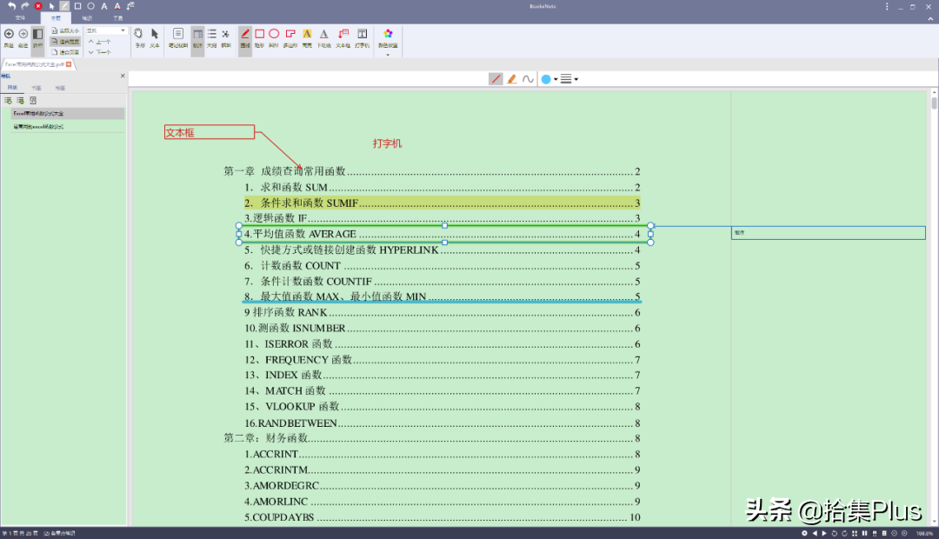Image resolution: width=939 pixels, height=539 pixels.
Task: Switch to third side panel tab
Action: click(x=60, y=88)
